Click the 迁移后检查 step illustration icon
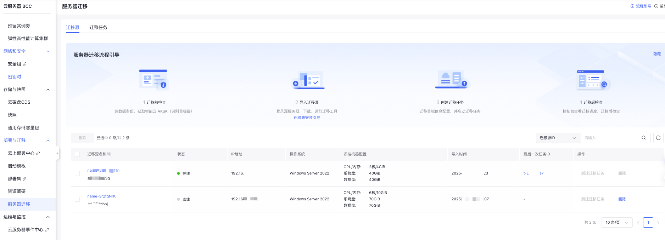 (x=591, y=80)
